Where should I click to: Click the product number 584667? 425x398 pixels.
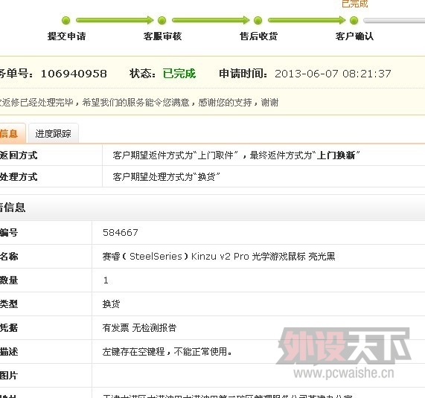[x=121, y=232]
